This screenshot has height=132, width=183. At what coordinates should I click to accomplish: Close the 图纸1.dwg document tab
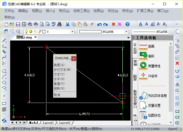tap(36, 37)
